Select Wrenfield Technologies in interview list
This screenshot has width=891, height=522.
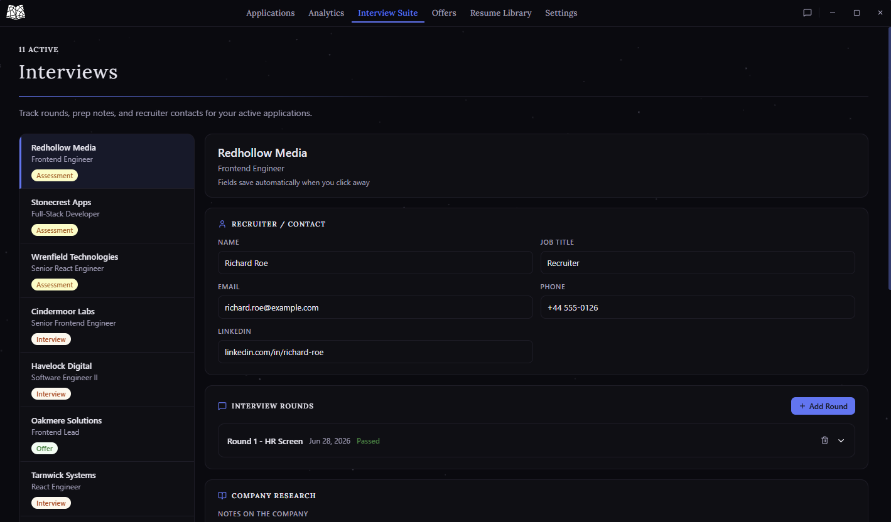[107, 270]
